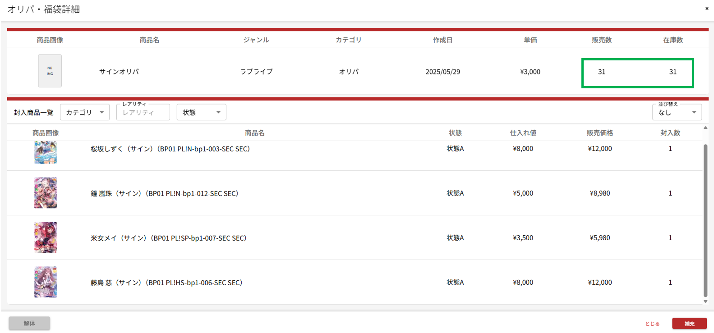Click ¥5,000 cost for 鐘 嵐珠
Viewport: 714px width, 333px height.
[523, 193]
